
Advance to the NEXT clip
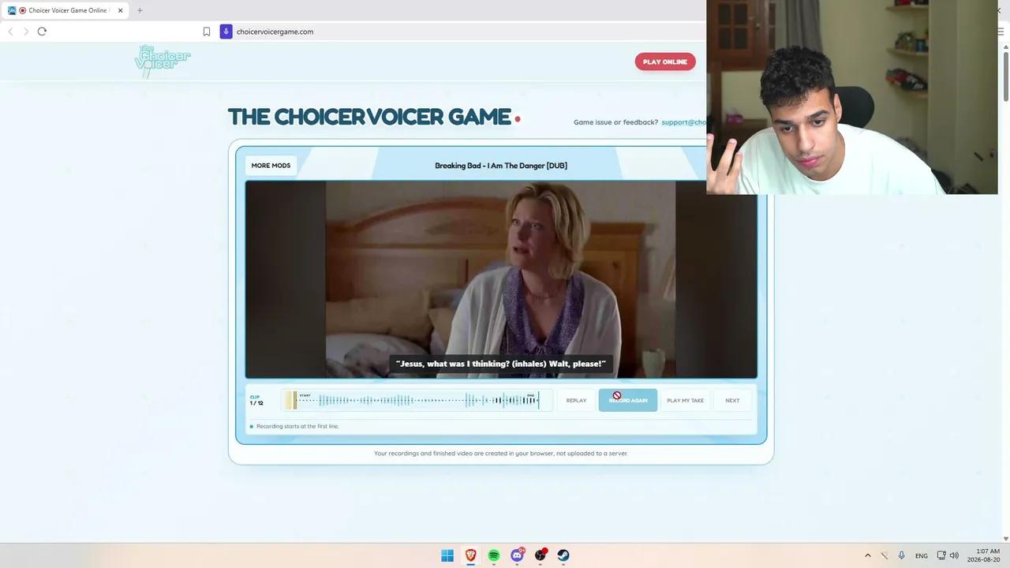coord(732,401)
